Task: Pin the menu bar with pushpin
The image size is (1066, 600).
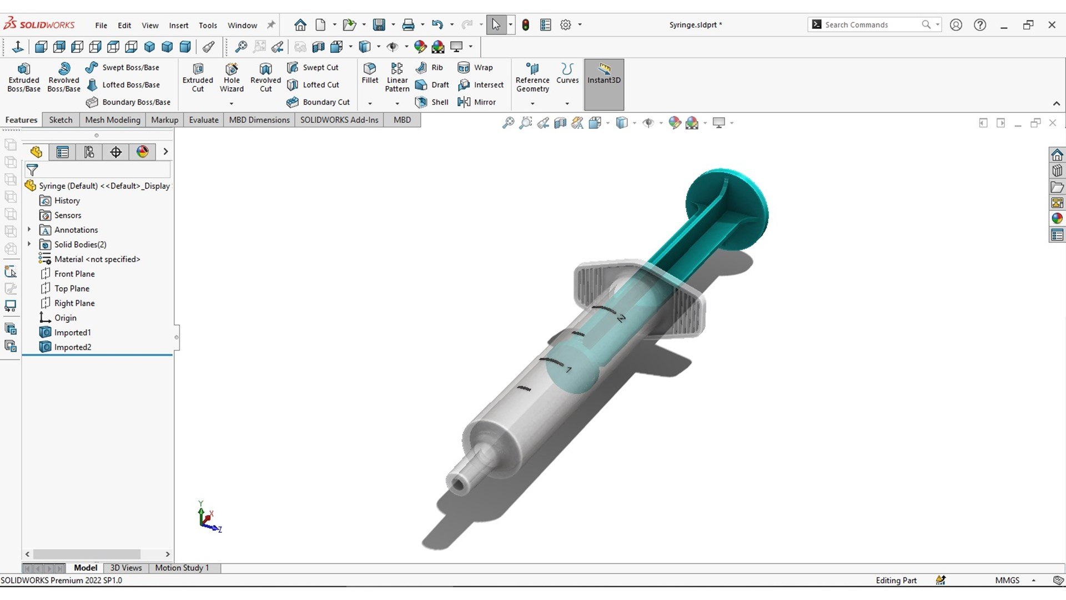Action: pyautogui.click(x=271, y=25)
